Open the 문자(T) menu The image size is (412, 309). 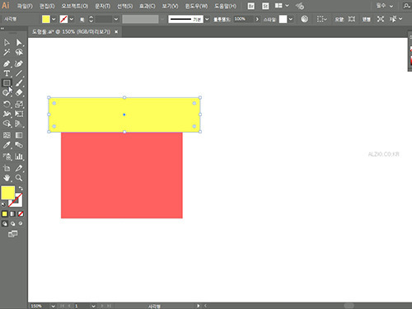tap(102, 6)
